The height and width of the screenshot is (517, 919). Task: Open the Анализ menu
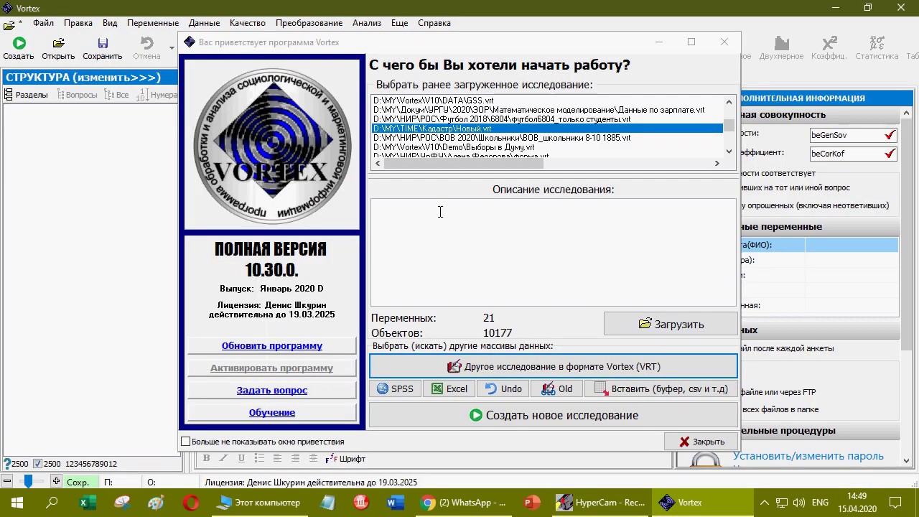click(367, 23)
